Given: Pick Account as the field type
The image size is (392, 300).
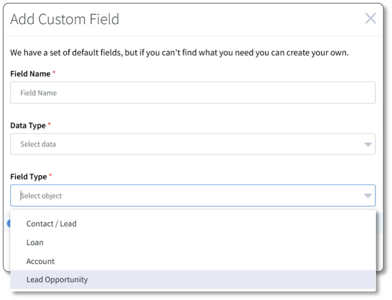Looking at the screenshot, I should tap(193, 261).
